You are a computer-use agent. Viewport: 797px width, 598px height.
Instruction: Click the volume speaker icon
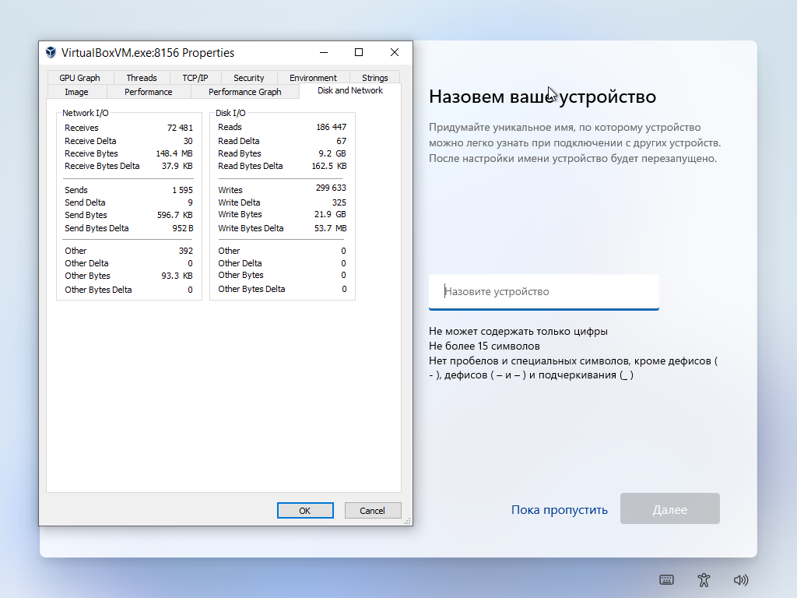pos(741,579)
